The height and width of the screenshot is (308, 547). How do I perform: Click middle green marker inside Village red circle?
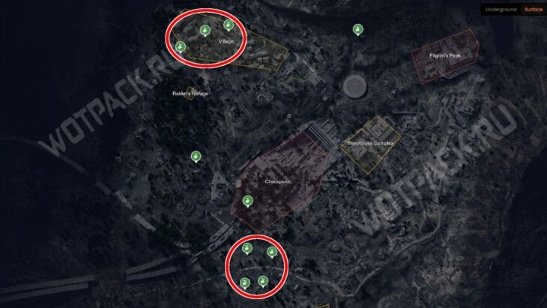(x=205, y=31)
